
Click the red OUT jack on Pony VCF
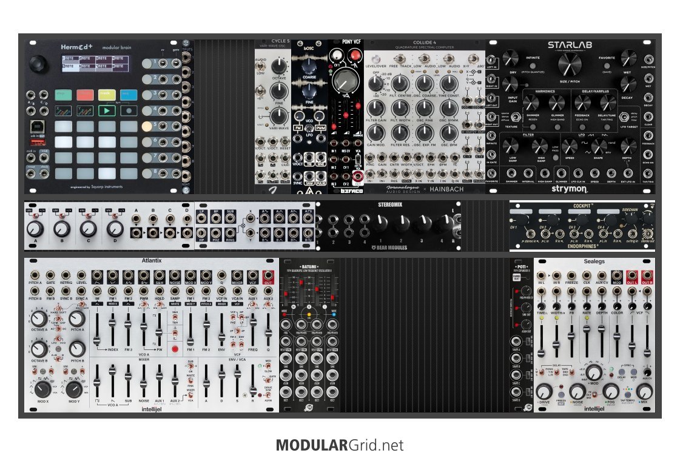click(x=358, y=176)
